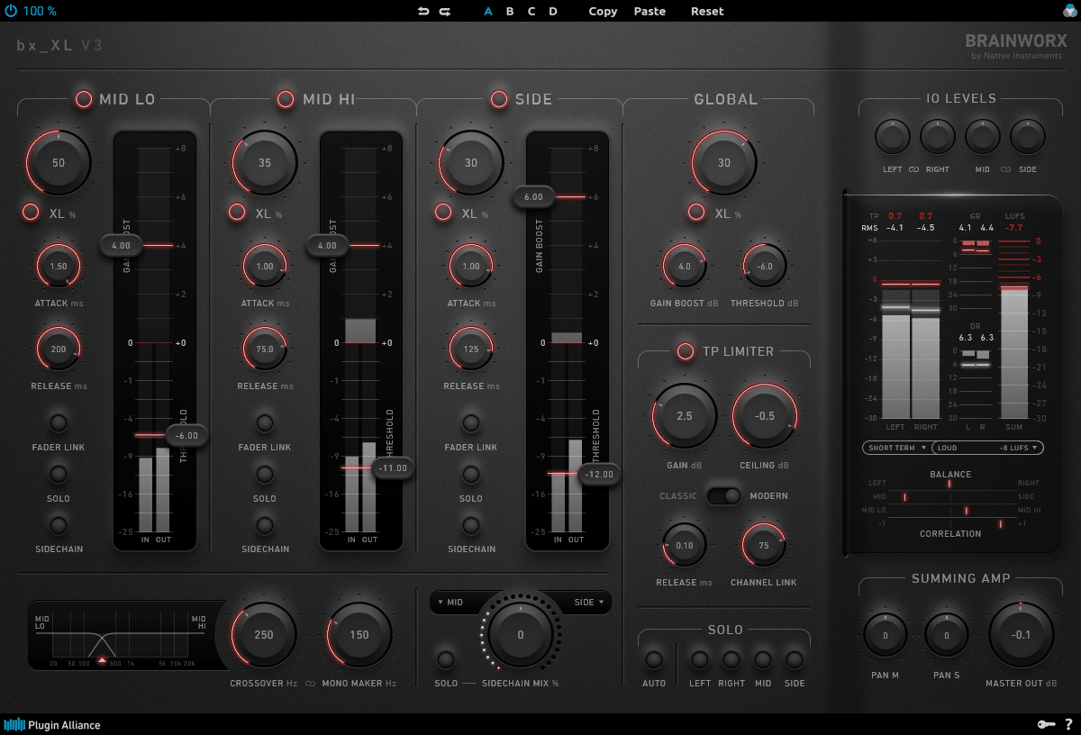Click the limiter Gain 2.5 knob
Image resolution: width=1081 pixels, height=735 pixels.
(x=685, y=415)
